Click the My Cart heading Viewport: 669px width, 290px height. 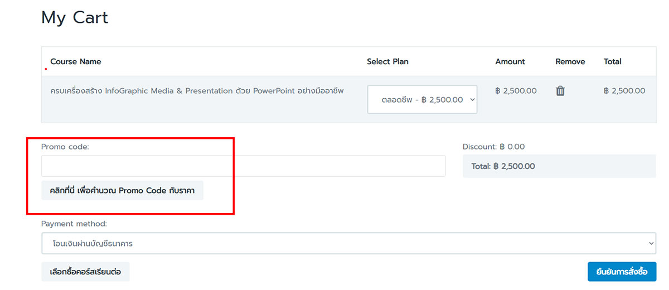click(75, 18)
